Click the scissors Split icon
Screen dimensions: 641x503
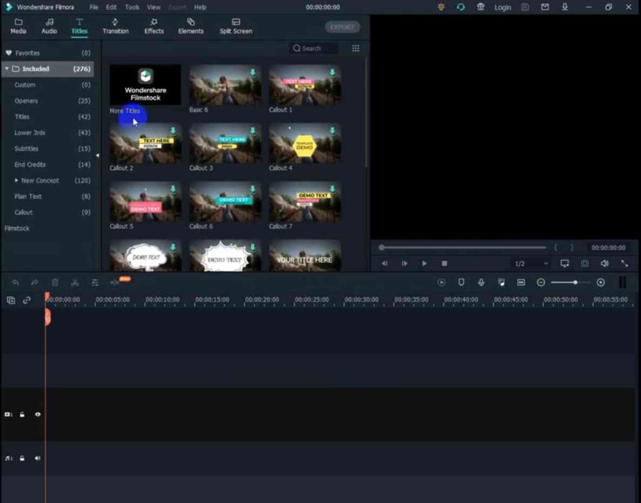[x=75, y=282]
